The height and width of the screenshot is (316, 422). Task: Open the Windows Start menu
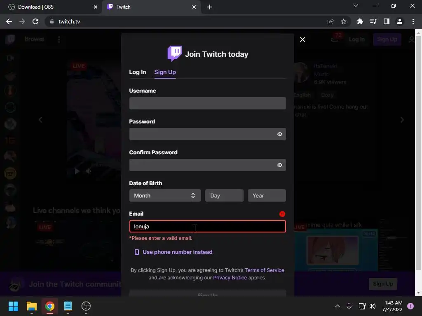(x=13, y=306)
